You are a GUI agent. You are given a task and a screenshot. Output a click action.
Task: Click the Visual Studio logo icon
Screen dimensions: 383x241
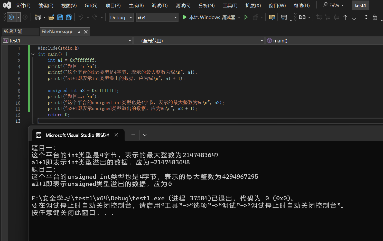click(x=7, y=5)
